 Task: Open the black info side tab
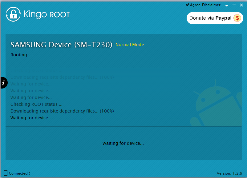point(4,83)
